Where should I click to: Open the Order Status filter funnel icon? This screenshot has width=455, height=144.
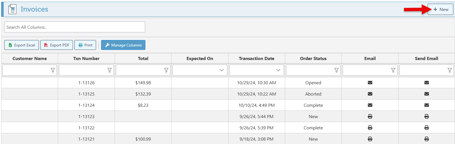[336, 70]
